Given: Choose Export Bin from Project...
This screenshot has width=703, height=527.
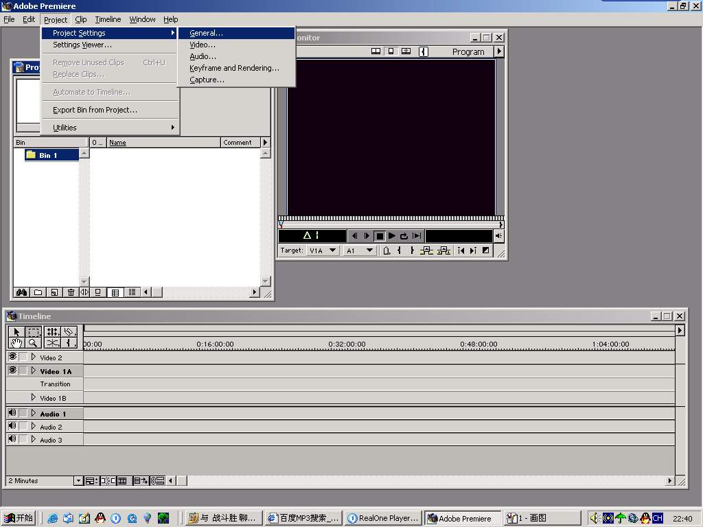Looking at the screenshot, I should tap(109, 110).
